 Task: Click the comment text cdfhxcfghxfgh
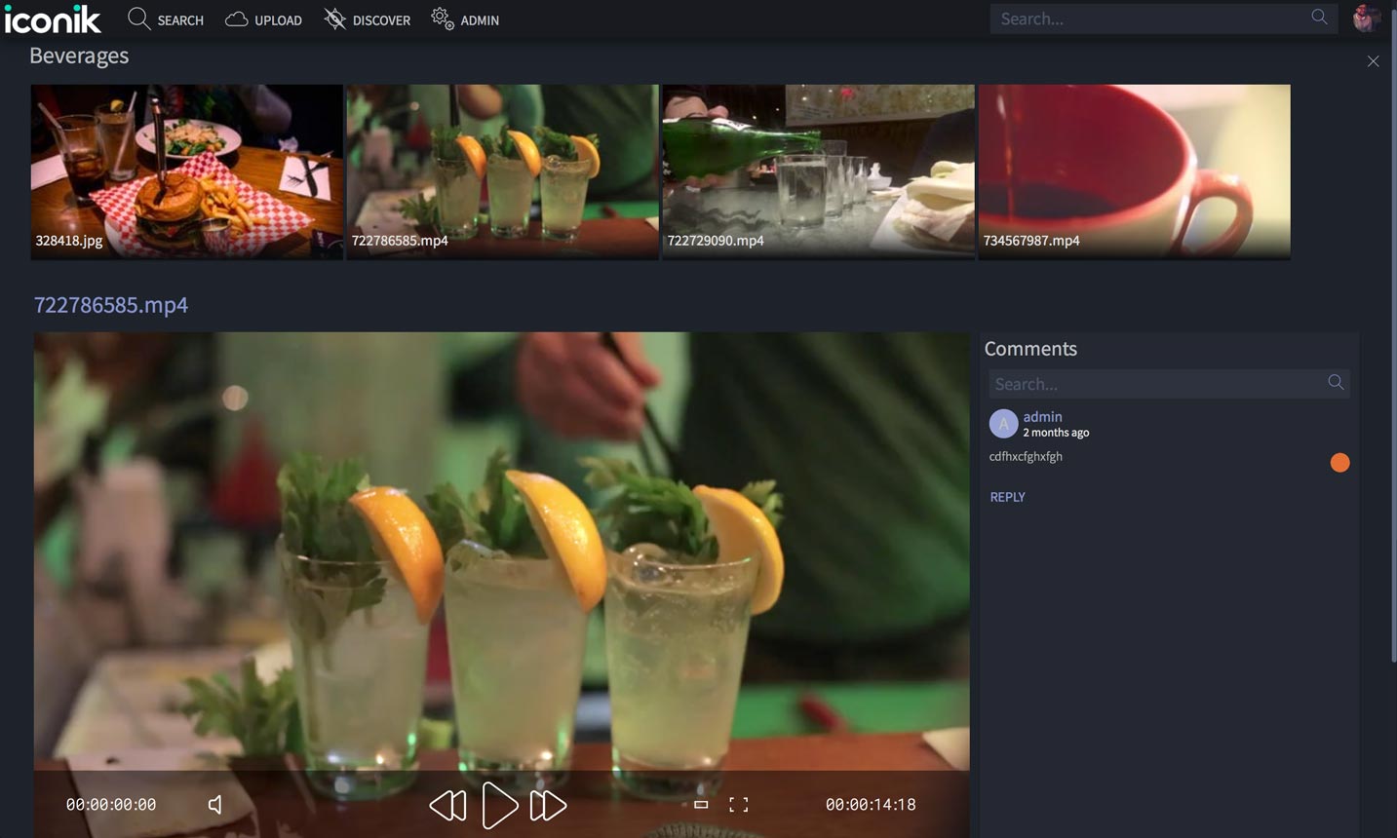pos(1026,456)
